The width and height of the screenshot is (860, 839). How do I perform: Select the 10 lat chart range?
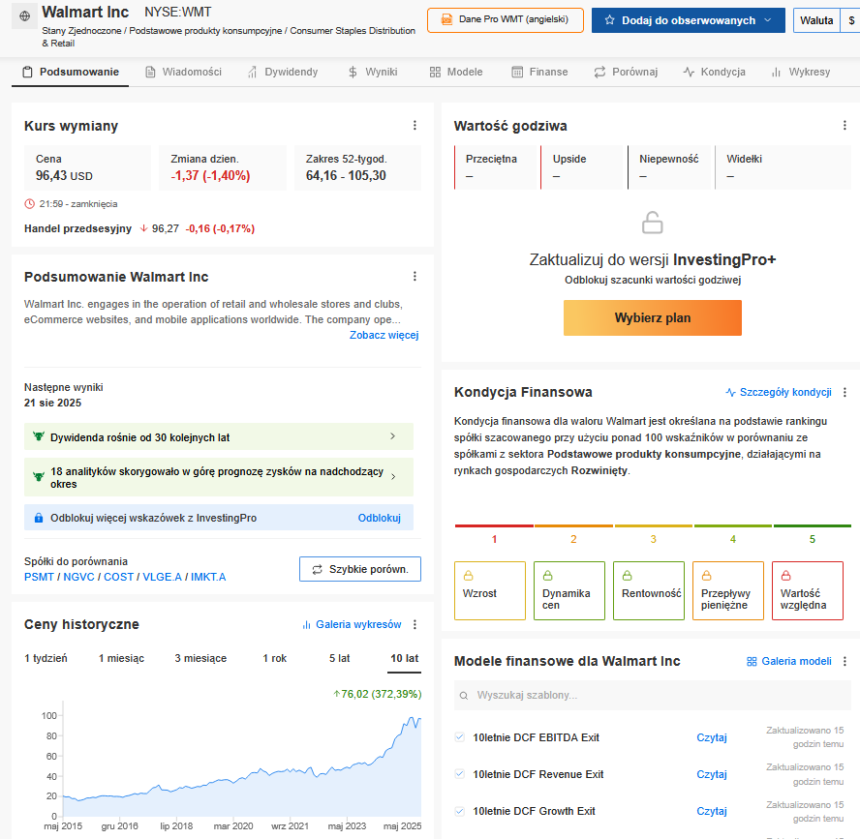coord(405,658)
